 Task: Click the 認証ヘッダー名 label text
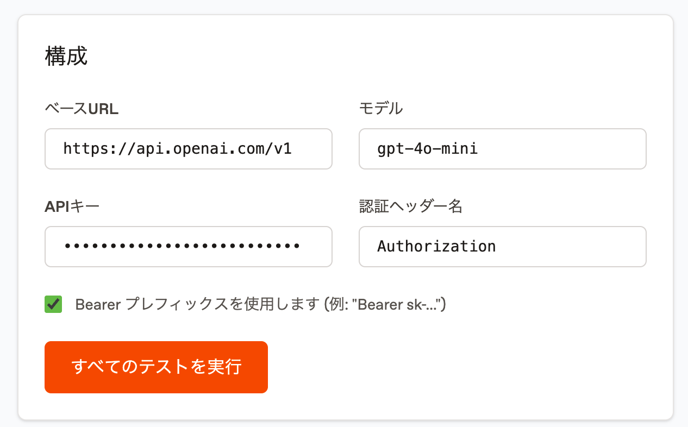(411, 206)
